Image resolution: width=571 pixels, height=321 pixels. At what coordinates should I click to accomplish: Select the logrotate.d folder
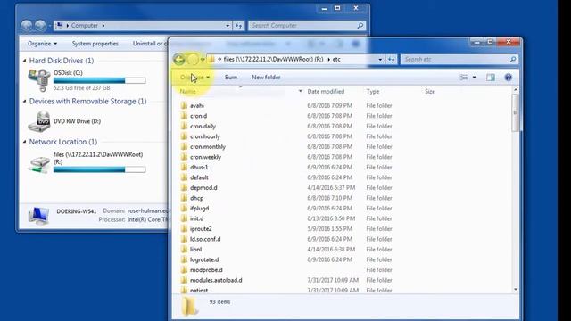[204, 259]
